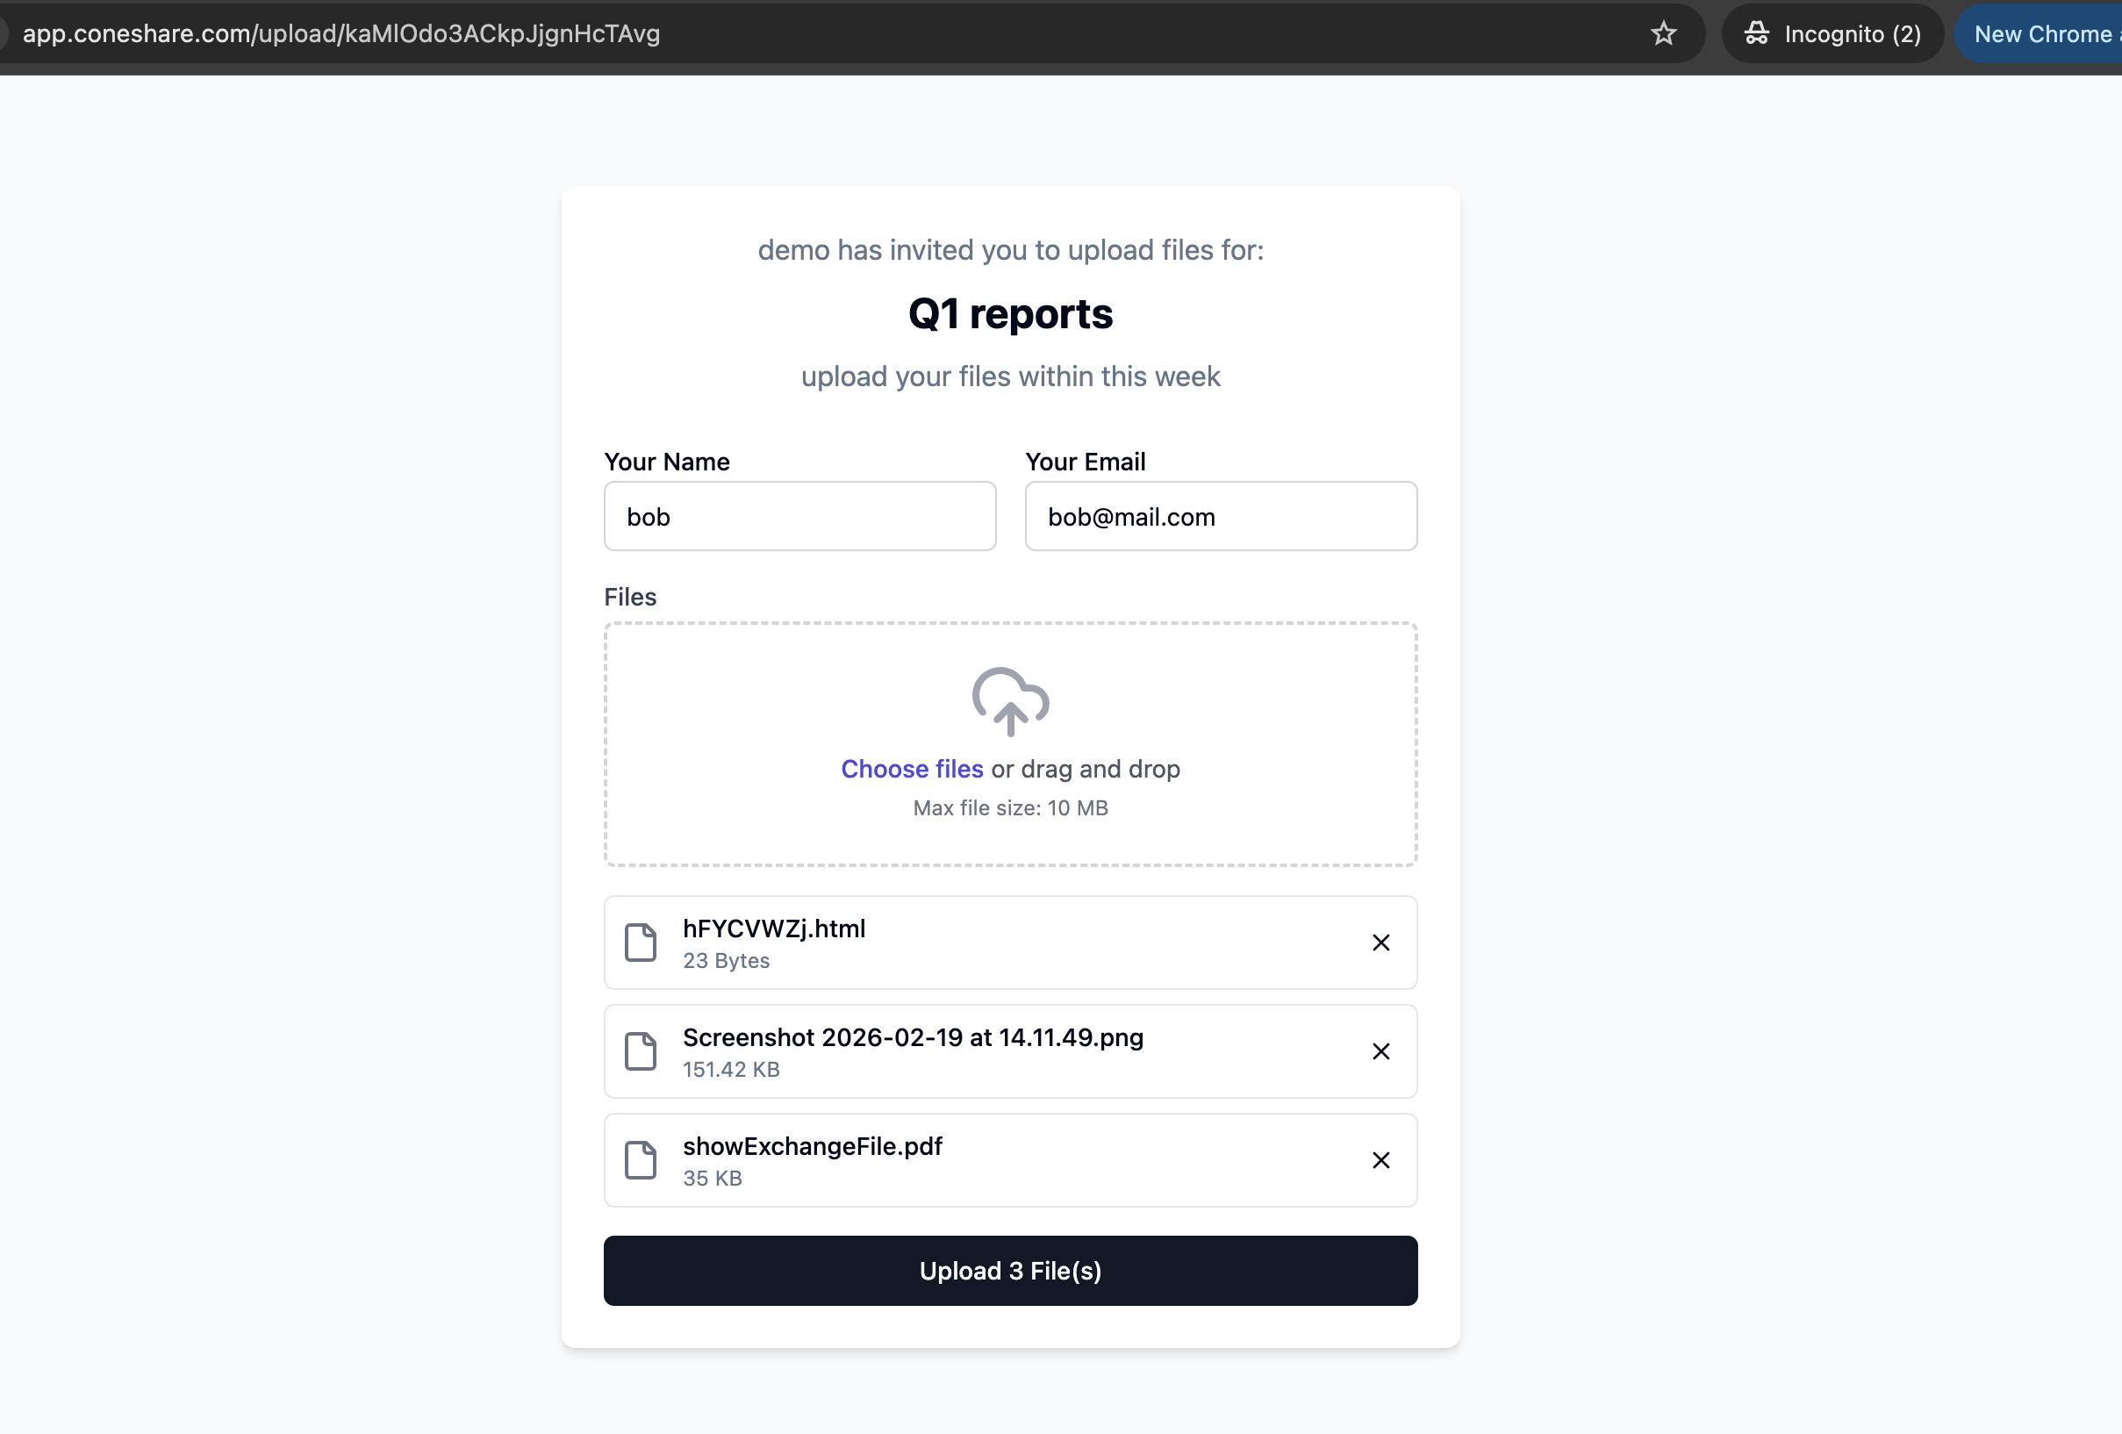Click the browser address bar URL
The width and height of the screenshot is (2122, 1434).
[342, 34]
